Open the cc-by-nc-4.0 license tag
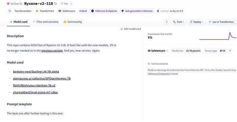Viewport: 237px width, 122px height. [x=170, y=11]
